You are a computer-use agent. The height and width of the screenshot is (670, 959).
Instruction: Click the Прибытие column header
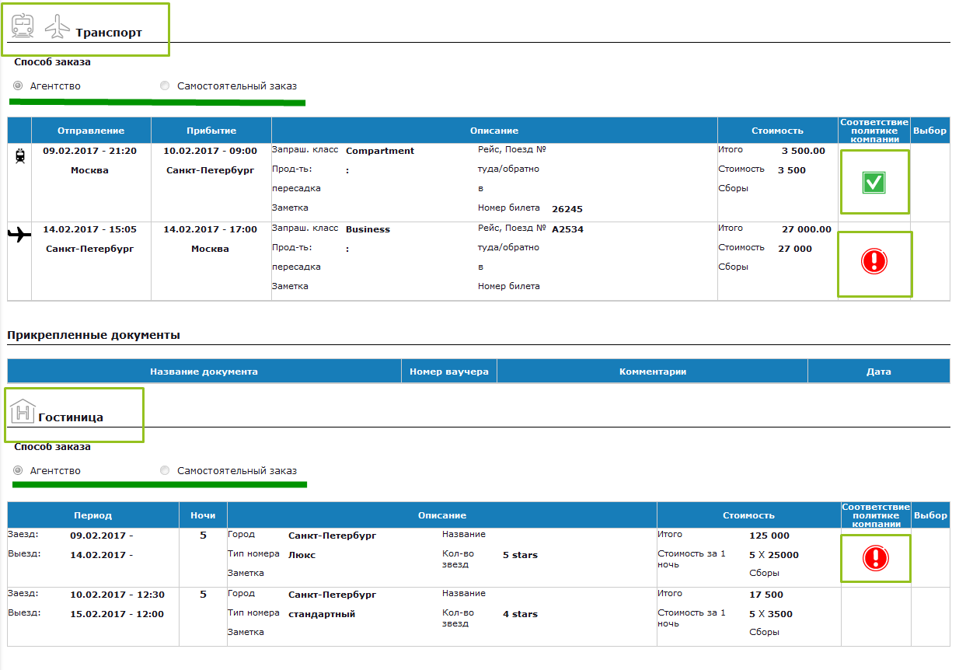pos(211,131)
